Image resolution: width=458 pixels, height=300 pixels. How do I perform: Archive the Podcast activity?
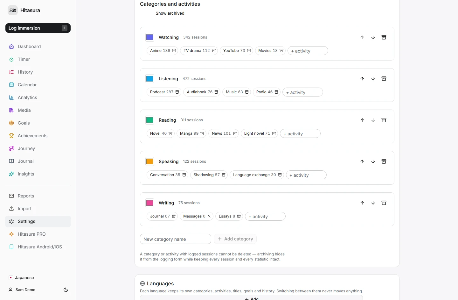(177, 92)
